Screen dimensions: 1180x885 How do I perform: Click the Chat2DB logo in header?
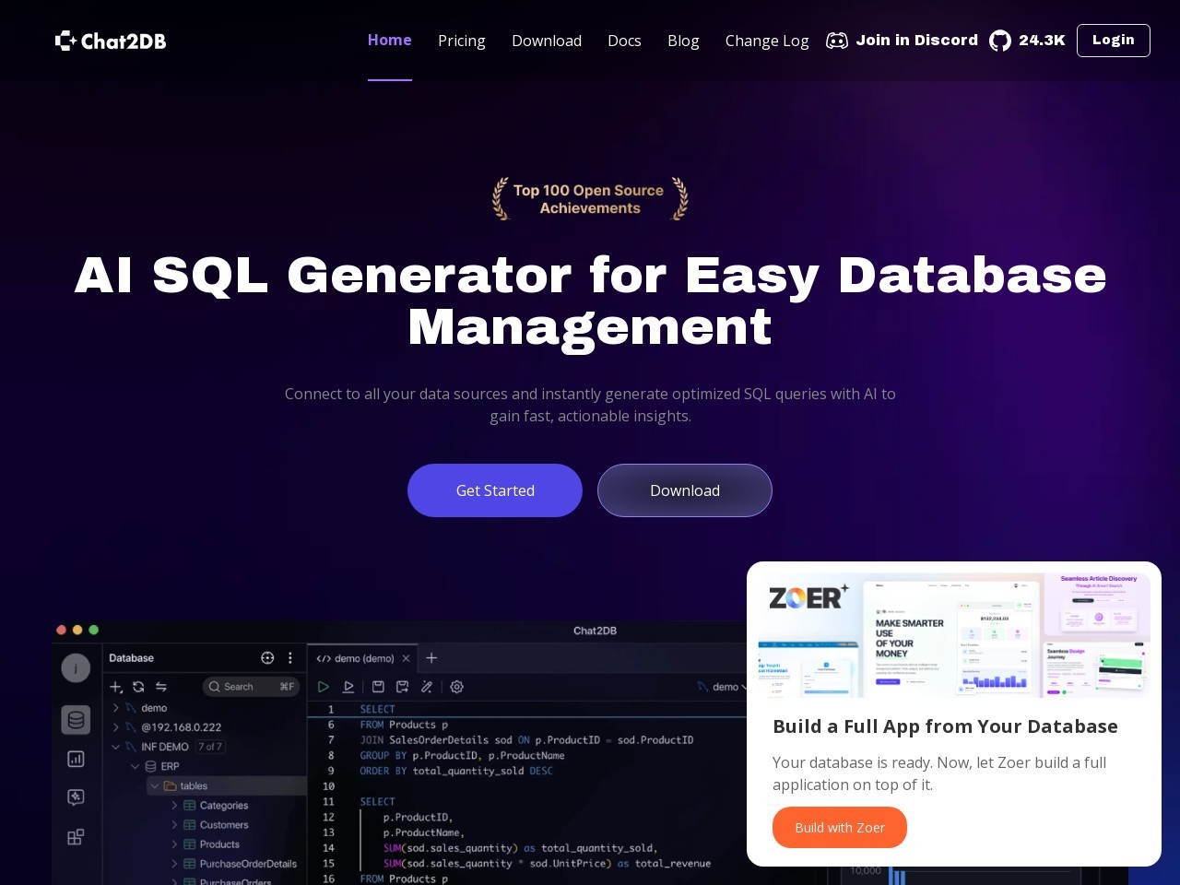coord(111,41)
